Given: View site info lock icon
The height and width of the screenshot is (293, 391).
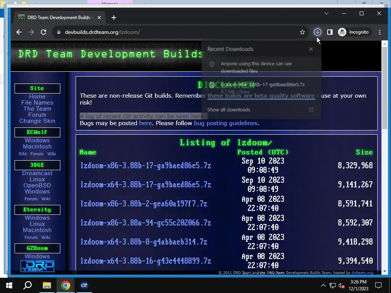Looking at the screenshot, I should coord(58,32).
